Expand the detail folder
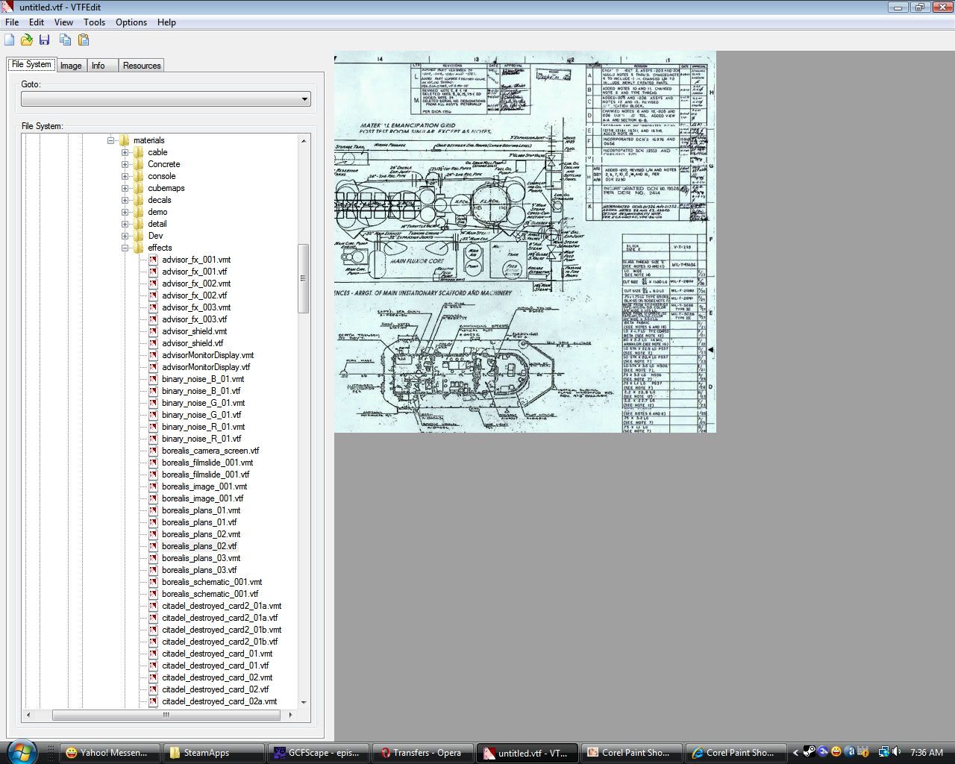Screen dimensions: 955x764 coord(125,224)
